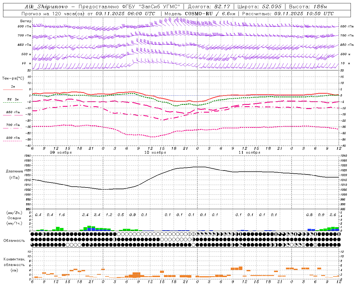Click the station name Alk_Shipunovo in the header
The height and width of the screenshot is (284, 355).
click(x=46, y=7)
